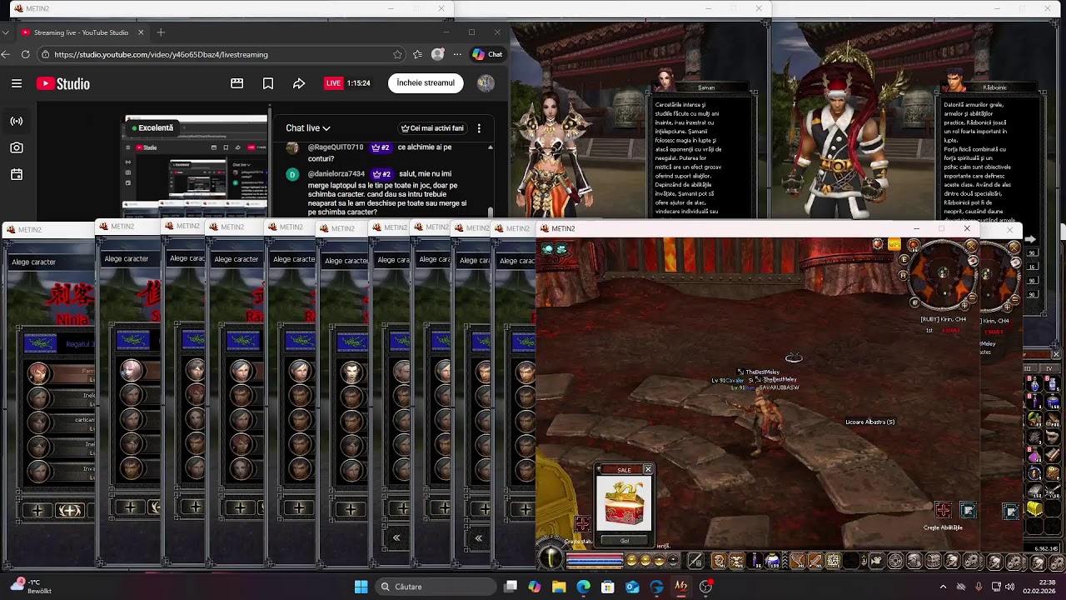Viewport: 1066px width, 600px height.
Task: Close the Streaming live browser tab
Action: click(141, 32)
